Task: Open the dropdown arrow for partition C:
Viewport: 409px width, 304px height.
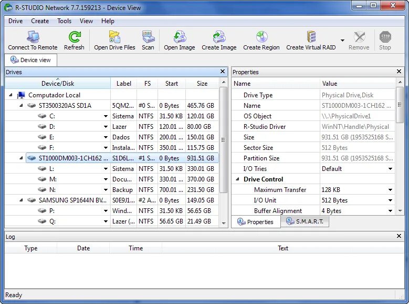Action: [106, 116]
